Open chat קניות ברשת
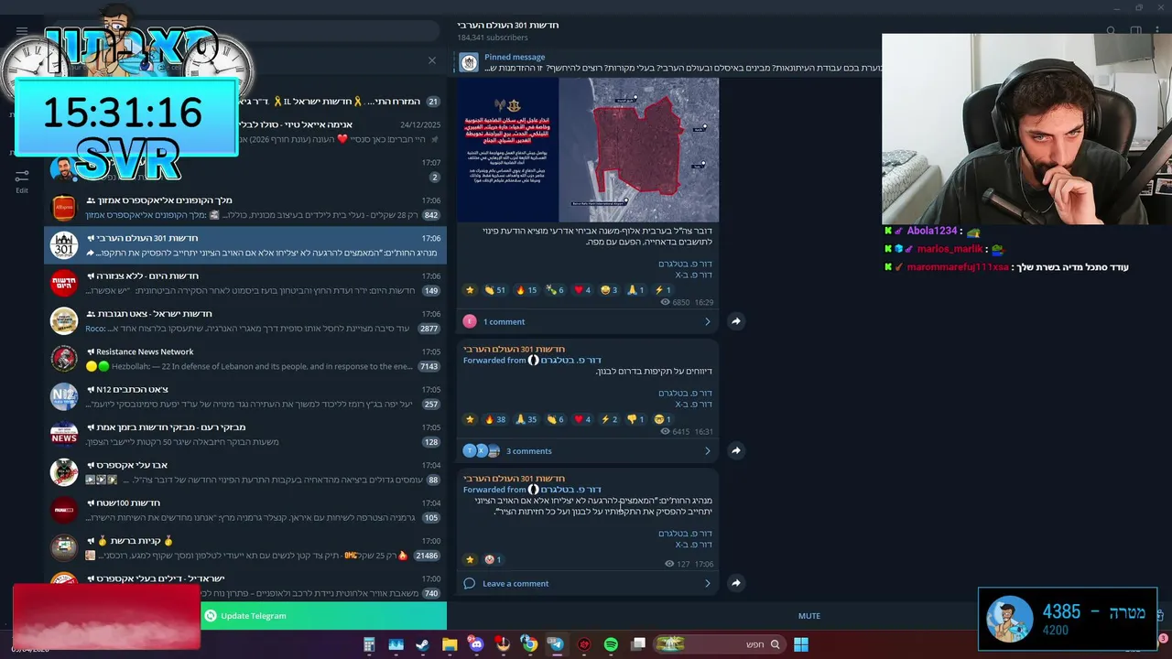Image resolution: width=1172 pixels, height=659 pixels. (245, 548)
